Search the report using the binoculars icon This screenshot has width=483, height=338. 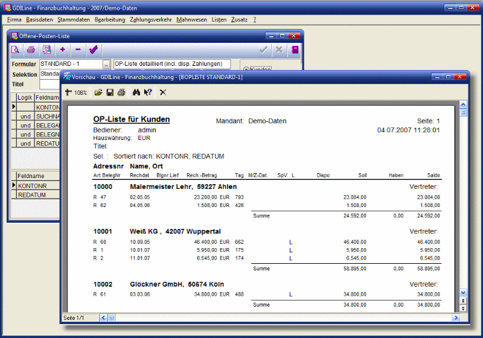(136, 92)
